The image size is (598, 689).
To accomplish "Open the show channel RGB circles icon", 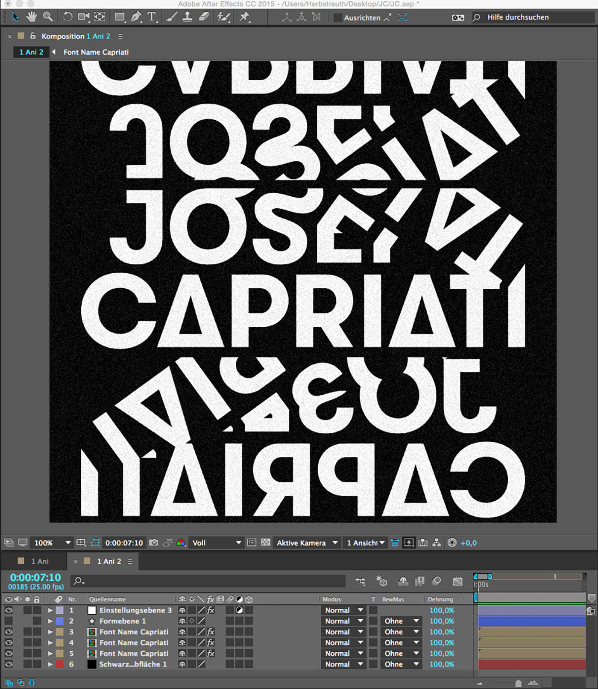I will 181,543.
